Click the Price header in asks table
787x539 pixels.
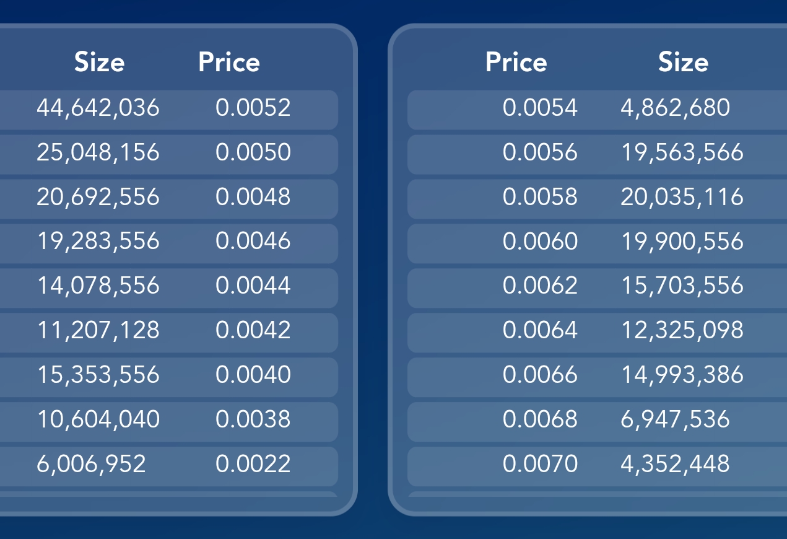click(x=516, y=62)
